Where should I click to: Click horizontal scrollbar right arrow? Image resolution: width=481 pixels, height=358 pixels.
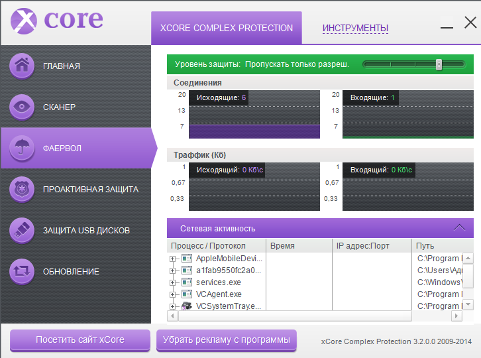click(x=456, y=316)
